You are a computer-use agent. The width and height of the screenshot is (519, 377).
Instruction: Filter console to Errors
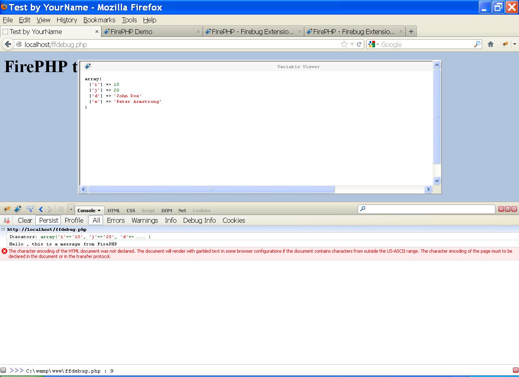(x=116, y=220)
